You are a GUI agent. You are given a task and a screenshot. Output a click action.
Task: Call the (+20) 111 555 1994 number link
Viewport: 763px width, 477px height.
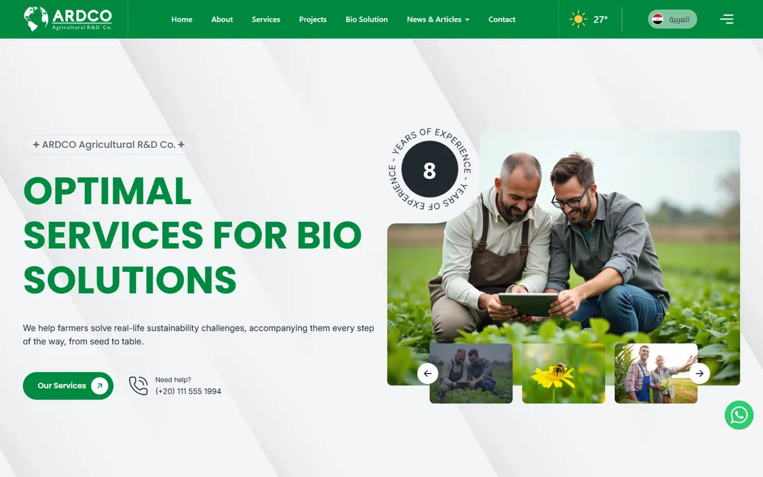[x=188, y=391]
